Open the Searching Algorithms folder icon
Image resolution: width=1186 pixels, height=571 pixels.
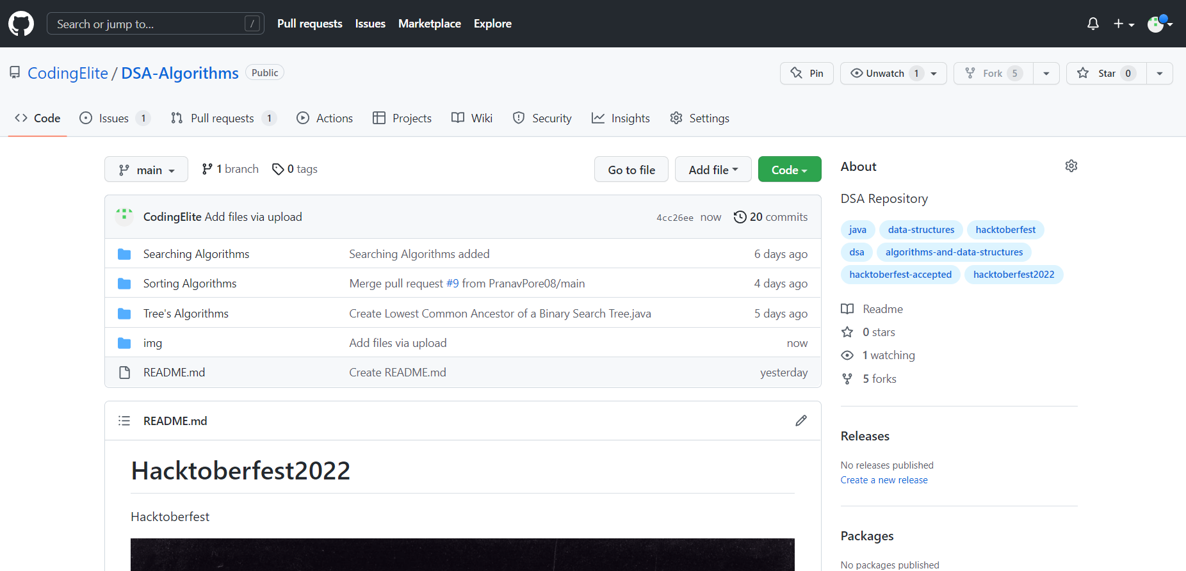124,254
